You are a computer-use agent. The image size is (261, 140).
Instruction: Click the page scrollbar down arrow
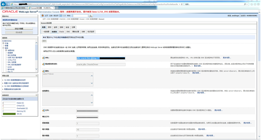tap(259, 136)
